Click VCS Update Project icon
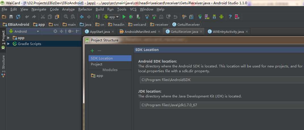 (147, 17)
